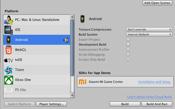Click the Unity logo on the Android row
Screen dimensions: 175x109
(x=66, y=40)
